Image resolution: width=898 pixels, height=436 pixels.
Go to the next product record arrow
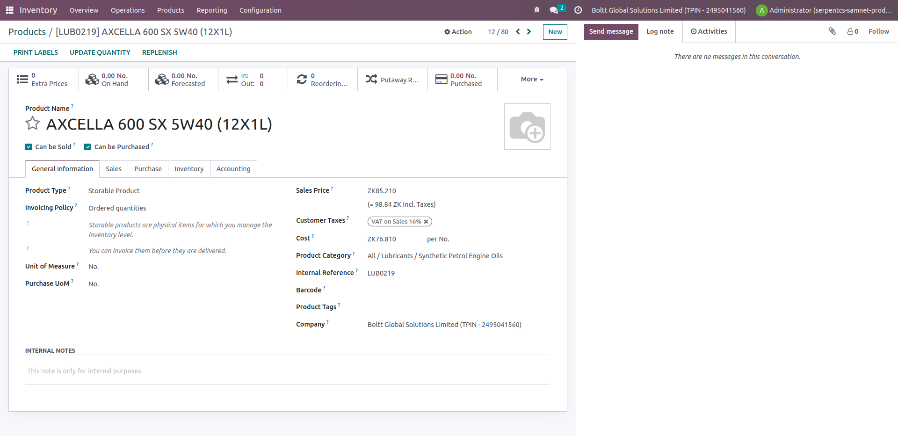[529, 32]
